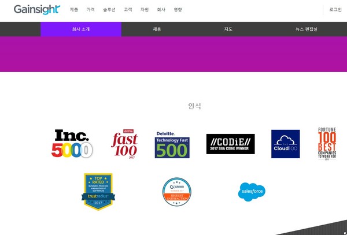The height and width of the screenshot is (235, 347).
Task: Click the Gainsight logo
Action: click(x=37, y=9)
